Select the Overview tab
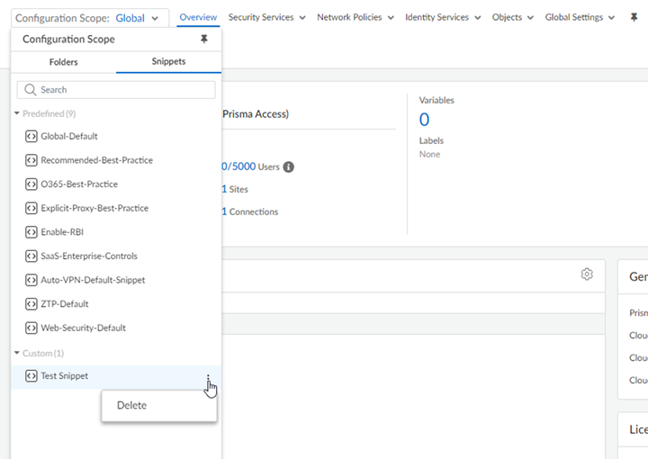Screen dimensions: 648x459 [x=198, y=18]
